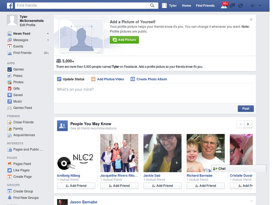Add Ixniibolg Nilbog as friend

pos(76,186)
